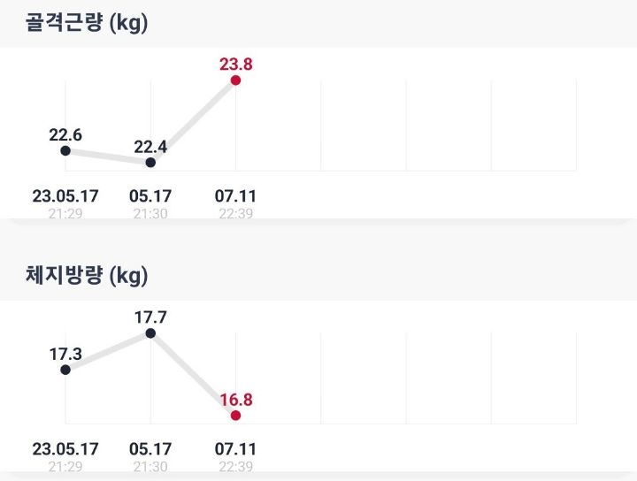Select the 23.05.17 date under 체지방량 chart
This screenshot has width=637, height=481.
coord(65,448)
